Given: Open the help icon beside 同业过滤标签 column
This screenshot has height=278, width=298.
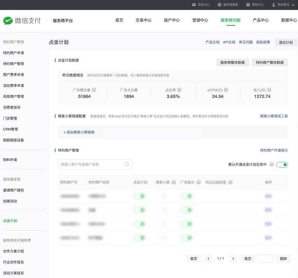Looking at the screenshot, I should [x=230, y=182].
